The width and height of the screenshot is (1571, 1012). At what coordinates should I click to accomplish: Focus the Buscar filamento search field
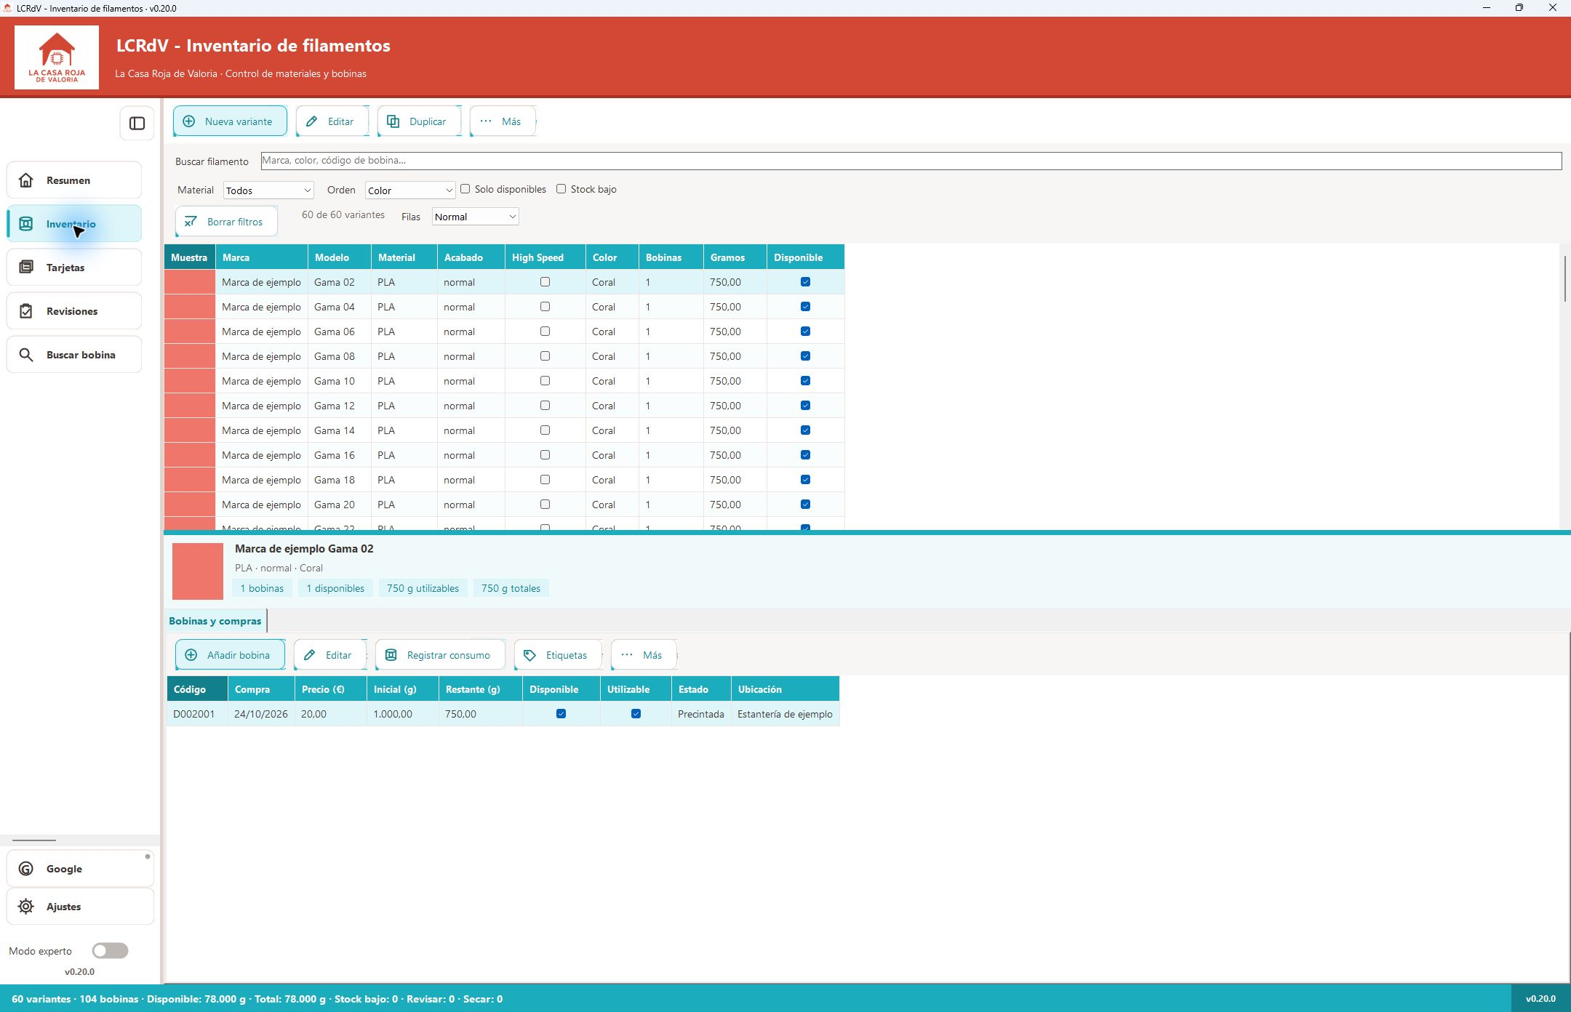(x=911, y=161)
